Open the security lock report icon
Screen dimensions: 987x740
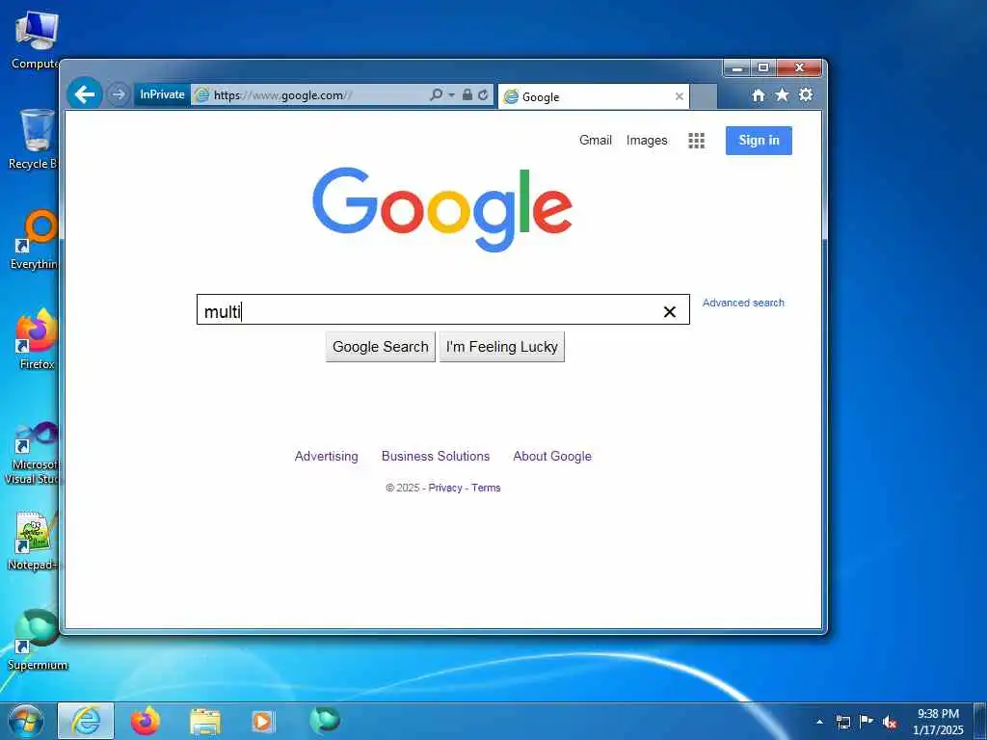coord(467,94)
